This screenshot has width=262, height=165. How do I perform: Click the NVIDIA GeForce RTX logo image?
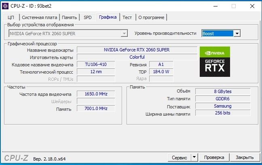click(x=215, y=62)
